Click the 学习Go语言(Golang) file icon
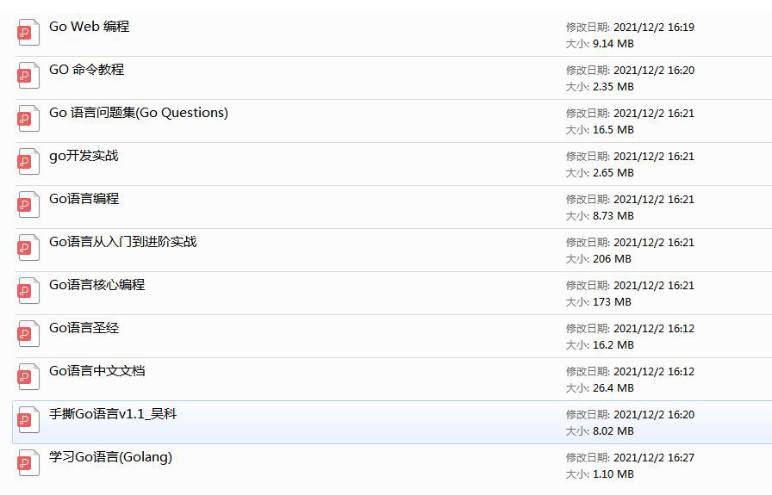This screenshot has height=495, width=772. 28,463
